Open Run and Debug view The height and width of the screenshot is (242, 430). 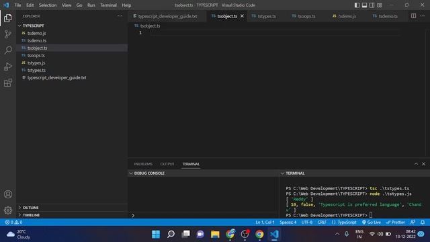pos(8,67)
